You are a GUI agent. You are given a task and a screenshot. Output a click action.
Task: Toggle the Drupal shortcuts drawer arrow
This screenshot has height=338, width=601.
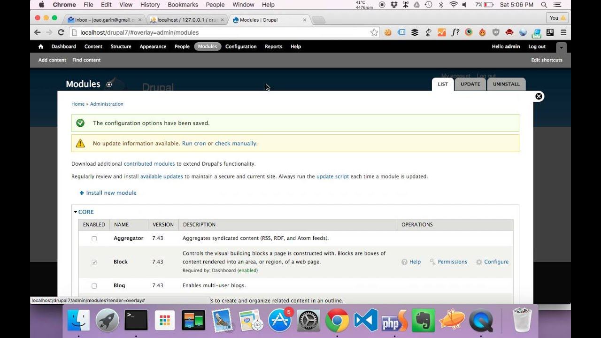(561, 47)
